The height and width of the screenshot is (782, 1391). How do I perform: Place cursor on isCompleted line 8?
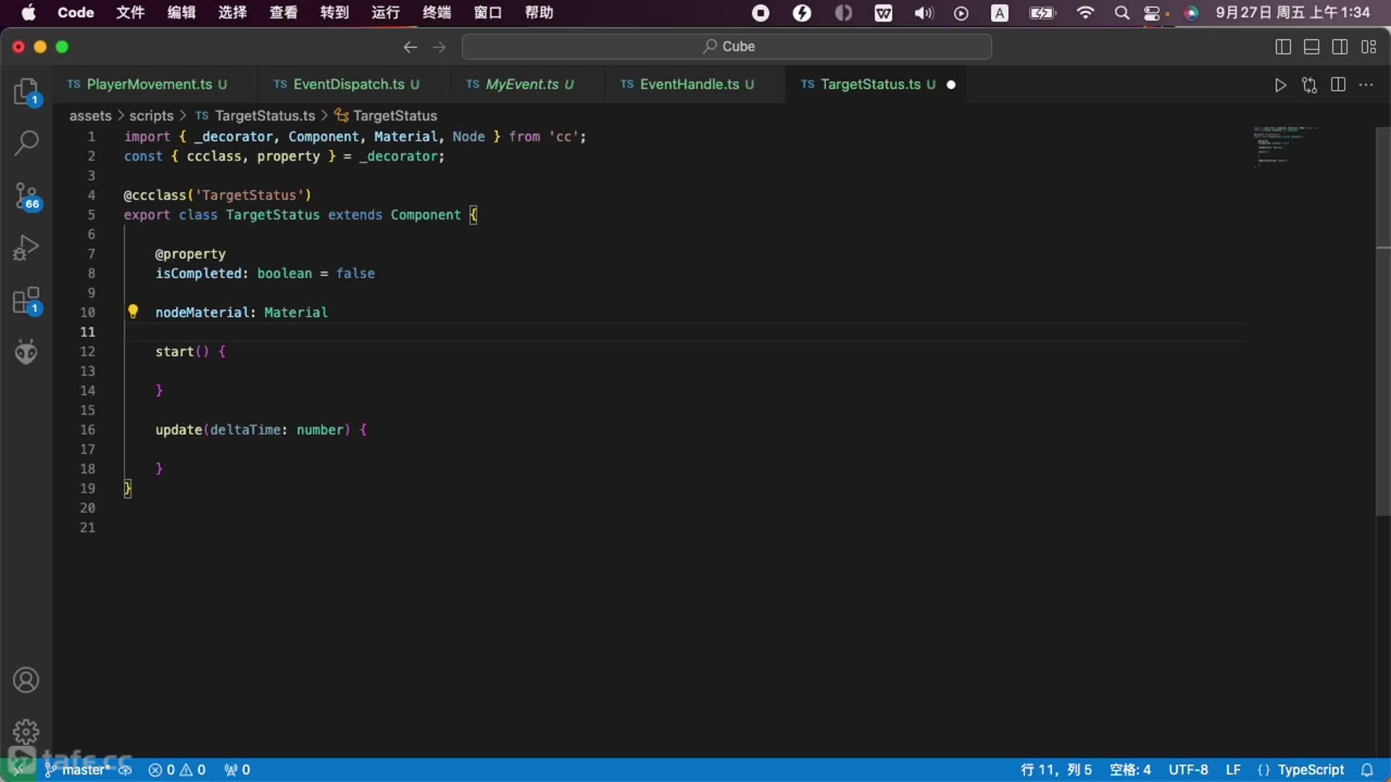(265, 274)
